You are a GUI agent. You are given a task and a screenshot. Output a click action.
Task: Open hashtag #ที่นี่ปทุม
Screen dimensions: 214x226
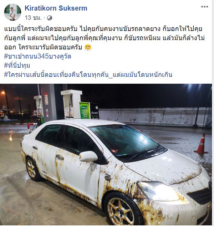(17, 66)
